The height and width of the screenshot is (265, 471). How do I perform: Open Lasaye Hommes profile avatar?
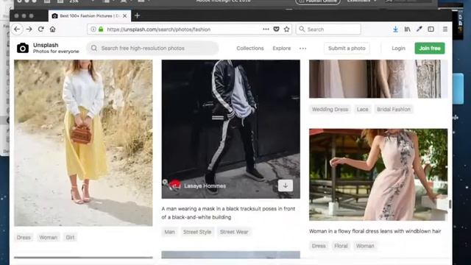[x=175, y=185]
